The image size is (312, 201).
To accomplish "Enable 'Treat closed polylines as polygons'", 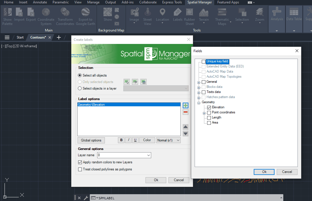I will click(80, 170).
